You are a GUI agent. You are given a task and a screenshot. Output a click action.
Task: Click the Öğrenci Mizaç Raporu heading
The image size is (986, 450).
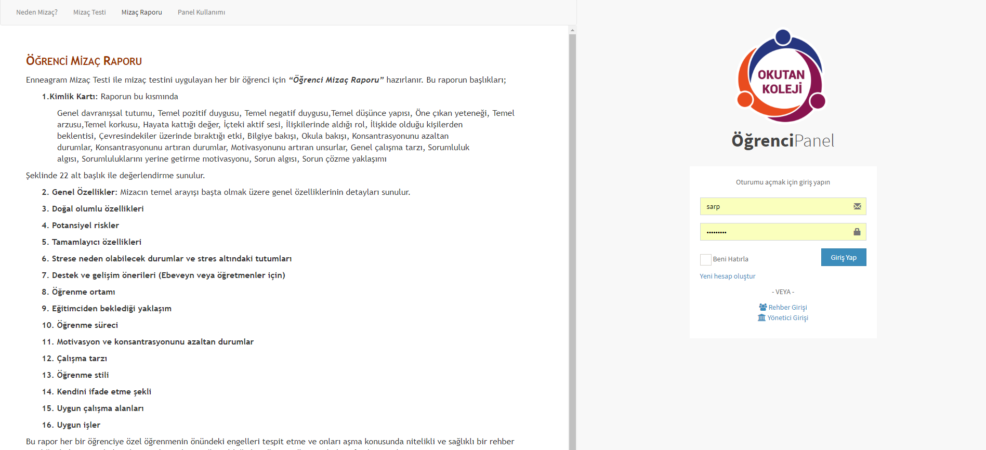tap(84, 61)
